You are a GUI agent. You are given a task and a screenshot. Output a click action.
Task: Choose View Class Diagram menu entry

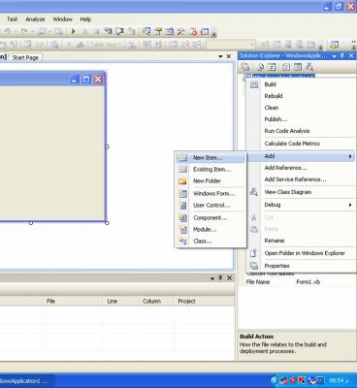288,192
